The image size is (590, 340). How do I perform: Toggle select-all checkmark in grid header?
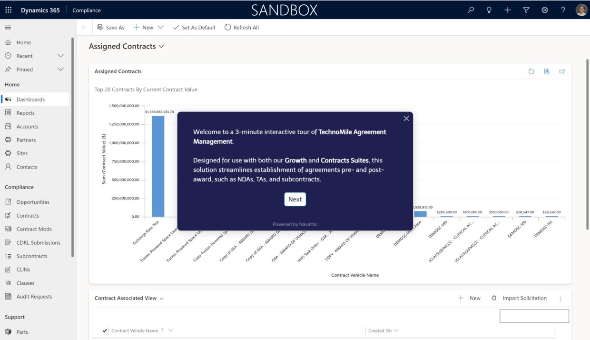click(x=105, y=330)
